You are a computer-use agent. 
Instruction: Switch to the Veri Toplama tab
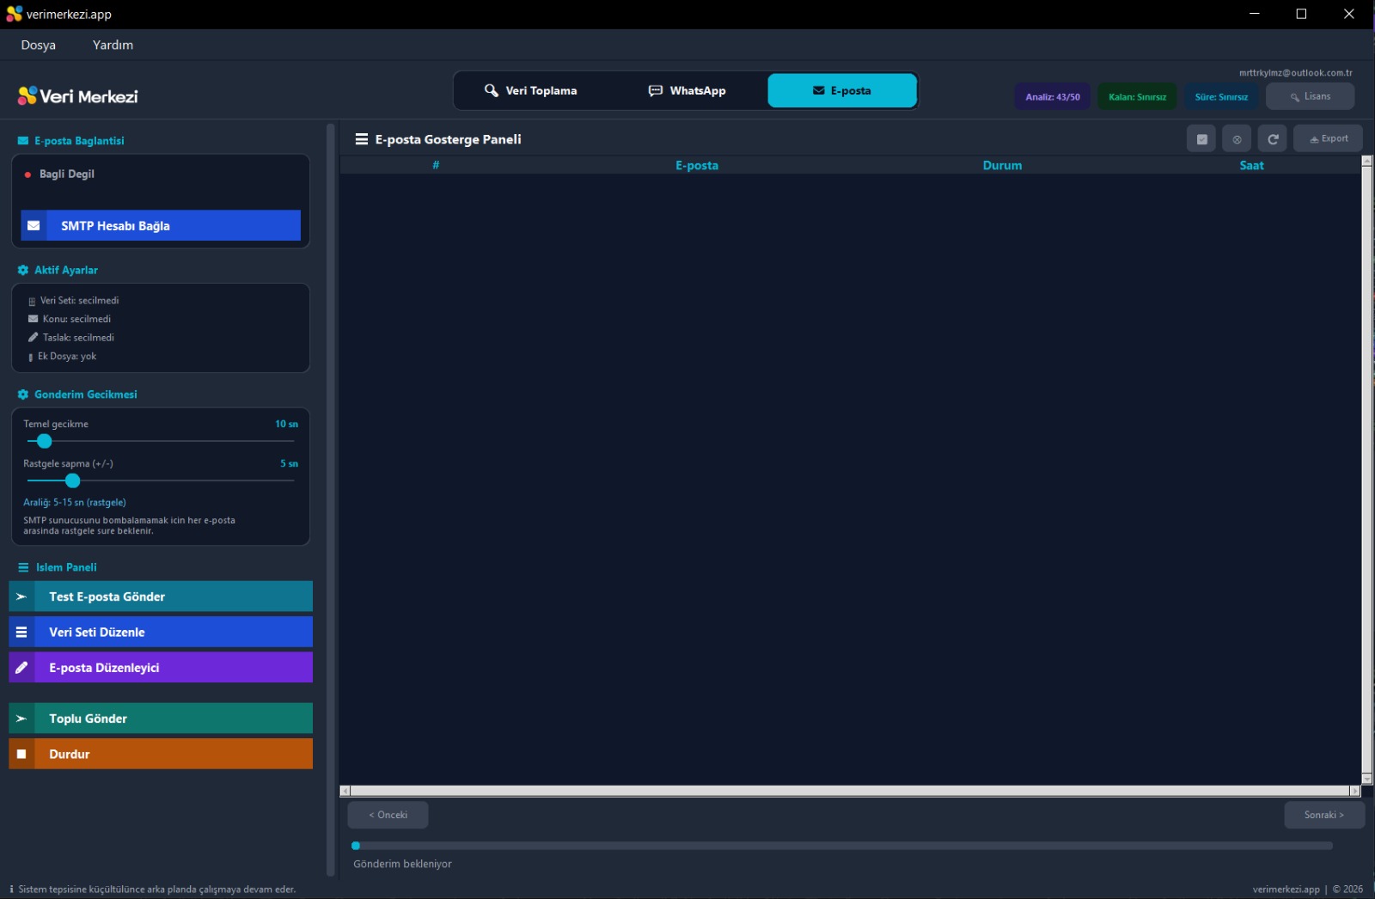pos(530,90)
